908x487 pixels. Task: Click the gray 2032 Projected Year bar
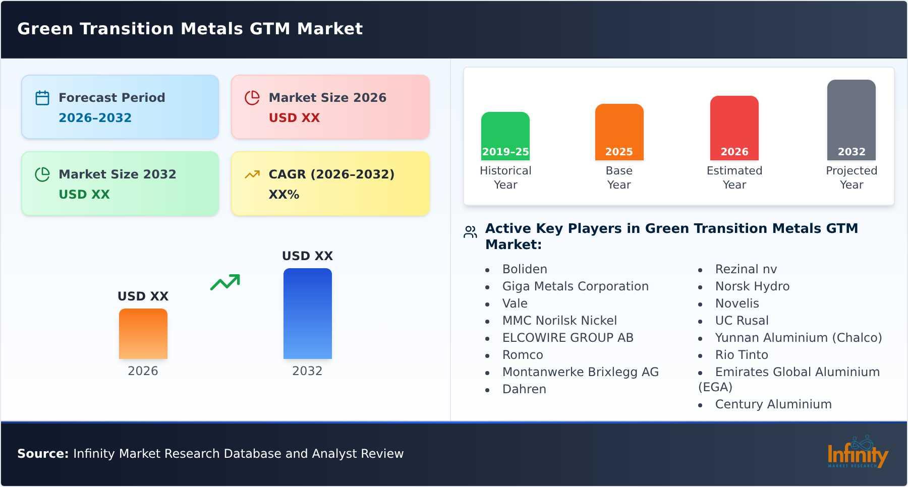852,120
